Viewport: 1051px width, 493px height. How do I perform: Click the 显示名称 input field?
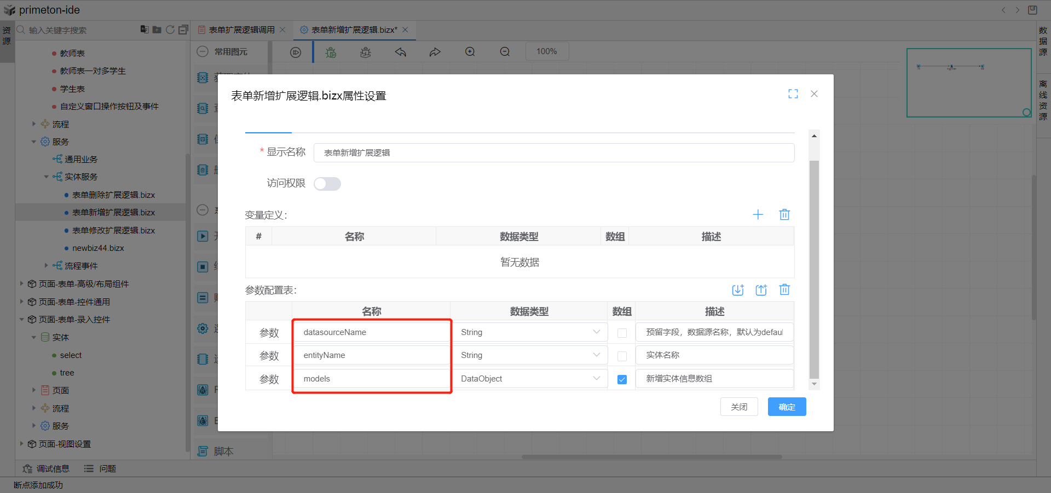(553, 153)
